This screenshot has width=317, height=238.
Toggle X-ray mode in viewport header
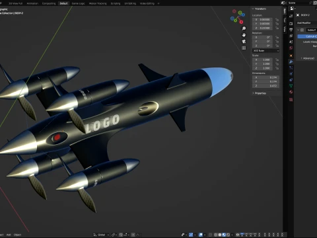click(x=211, y=235)
